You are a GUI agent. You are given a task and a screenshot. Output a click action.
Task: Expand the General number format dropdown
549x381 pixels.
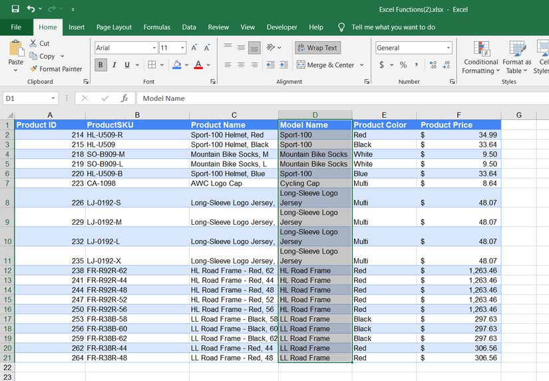coord(449,48)
